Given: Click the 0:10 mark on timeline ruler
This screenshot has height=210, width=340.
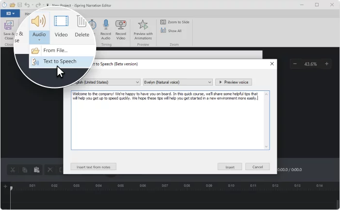Looking at the screenshot, I should coord(231,186).
